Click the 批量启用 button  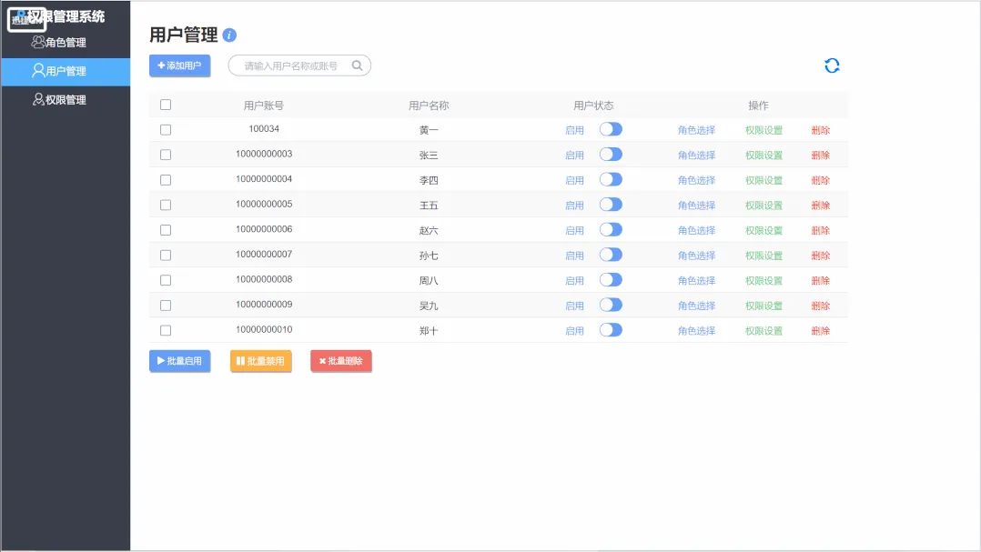pos(179,361)
